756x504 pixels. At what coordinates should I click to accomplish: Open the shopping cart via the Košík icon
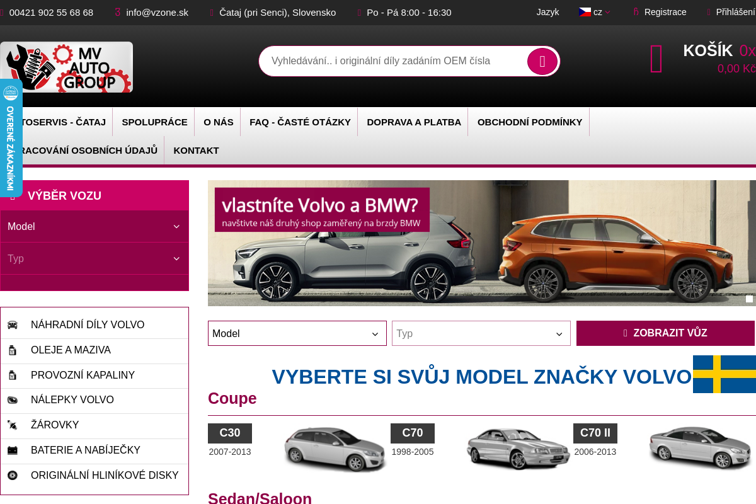click(656, 58)
